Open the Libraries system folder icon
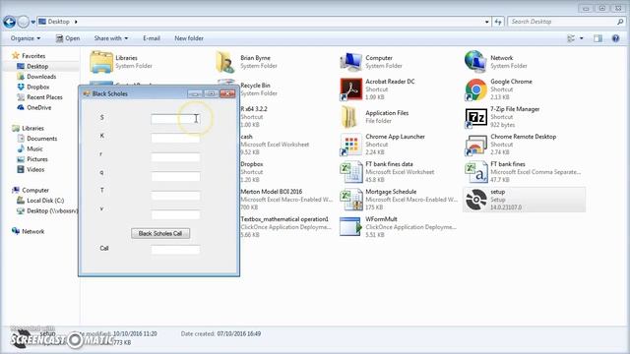The height and width of the screenshot is (354, 630). 101,62
